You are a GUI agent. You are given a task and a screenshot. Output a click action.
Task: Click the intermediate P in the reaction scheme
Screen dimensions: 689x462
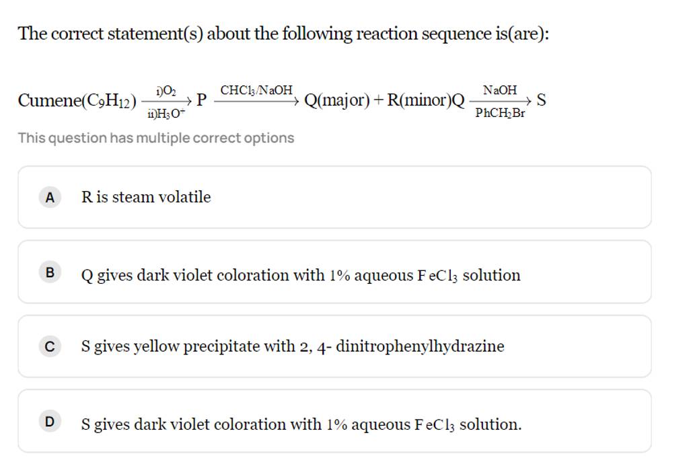coord(201,101)
